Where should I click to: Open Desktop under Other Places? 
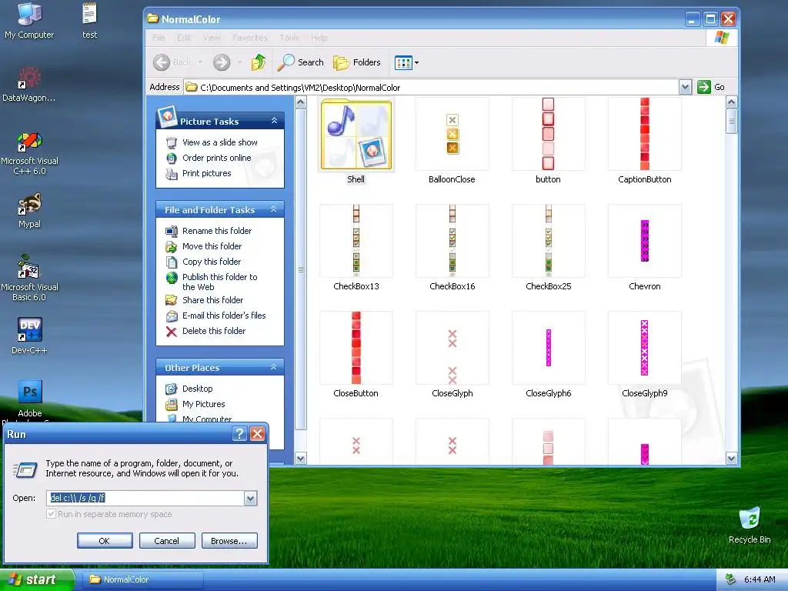(197, 389)
